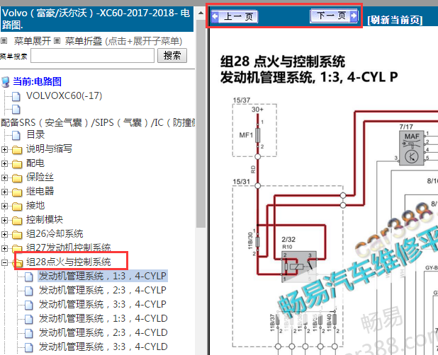Screen dimensions: 438x355
Task: Click page icon of 2:3，4-CYLD entry
Action: (29, 334)
